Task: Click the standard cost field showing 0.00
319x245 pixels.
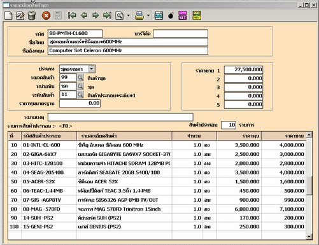Action: (80, 104)
